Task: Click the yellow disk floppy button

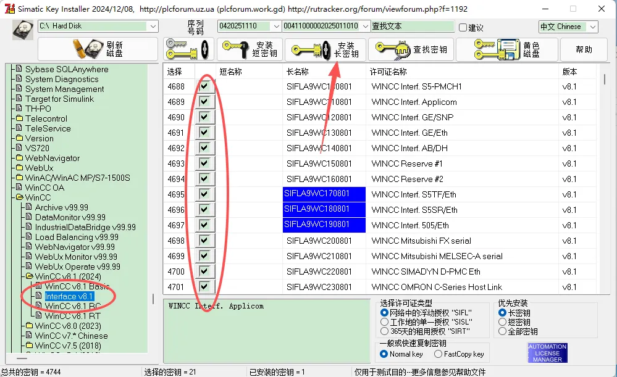Action: pyautogui.click(x=507, y=49)
